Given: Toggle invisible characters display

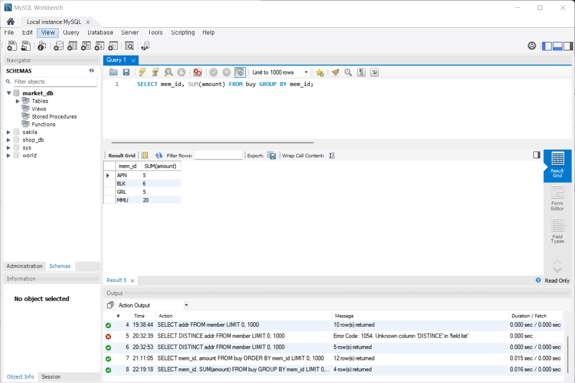Looking at the screenshot, I should [x=361, y=72].
